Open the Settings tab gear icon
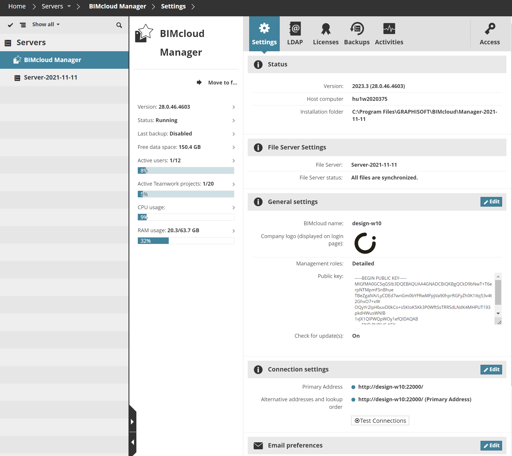Image resolution: width=512 pixels, height=456 pixels. coord(264,28)
